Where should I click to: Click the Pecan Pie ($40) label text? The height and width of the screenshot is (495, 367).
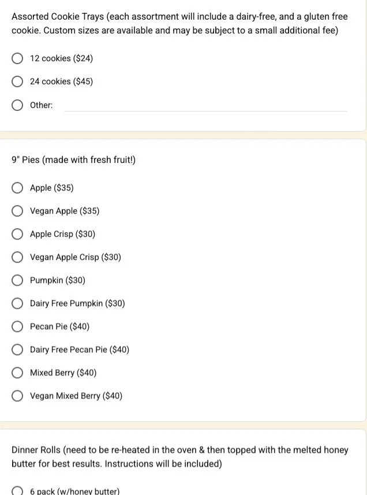coord(59,326)
